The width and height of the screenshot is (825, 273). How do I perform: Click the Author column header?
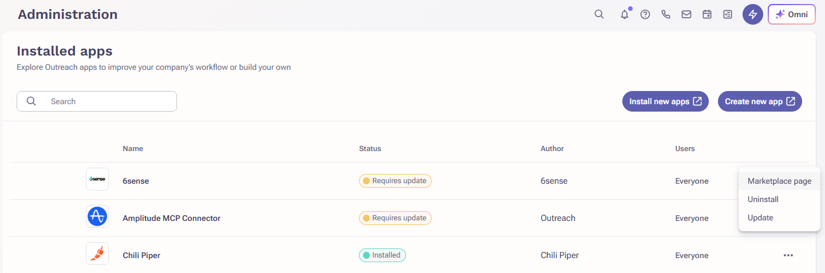(x=552, y=148)
